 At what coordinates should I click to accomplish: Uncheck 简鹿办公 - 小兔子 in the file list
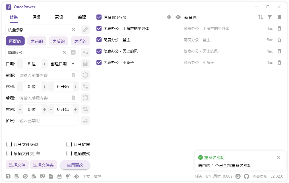tap(99, 63)
